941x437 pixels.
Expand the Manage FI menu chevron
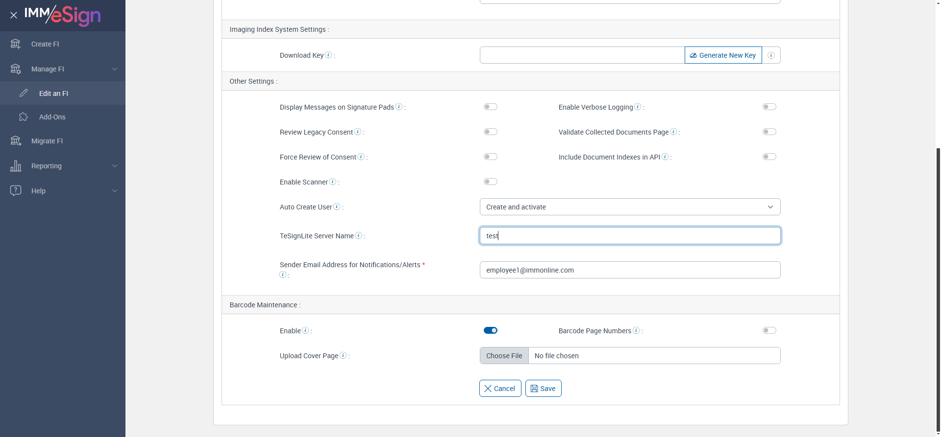point(115,69)
